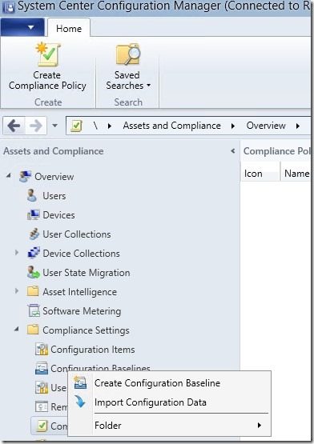
Task: Click the address bar checkmark icon
Action: [76, 126]
